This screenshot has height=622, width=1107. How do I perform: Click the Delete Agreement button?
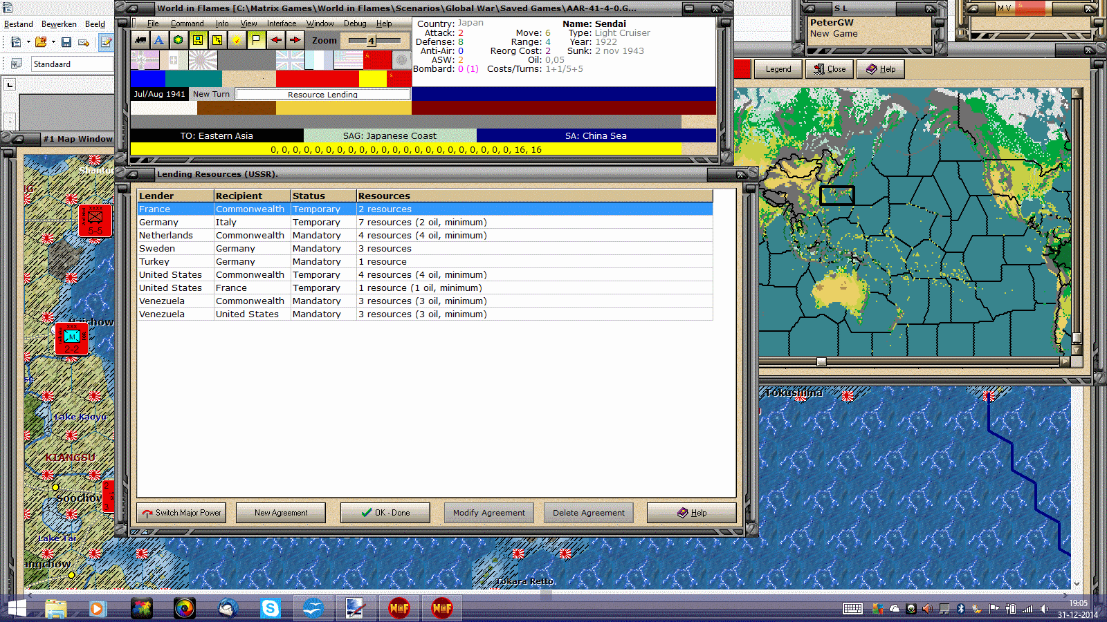tap(589, 513)
